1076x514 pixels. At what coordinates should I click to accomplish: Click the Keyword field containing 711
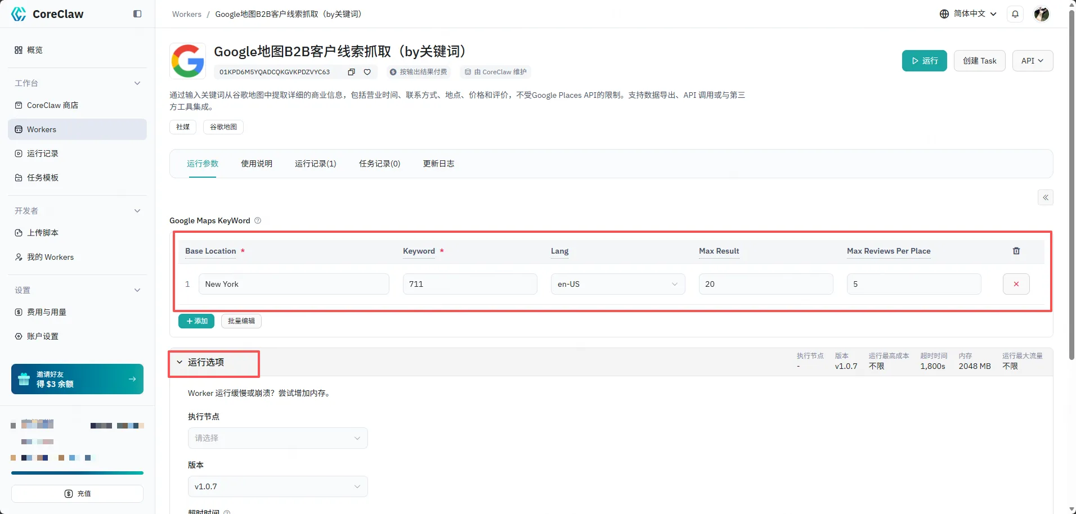coord(470,284)
